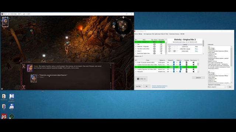Click upper round button beside minimap
The height and width of the screenshot is (132, 236).
point(114,23)
